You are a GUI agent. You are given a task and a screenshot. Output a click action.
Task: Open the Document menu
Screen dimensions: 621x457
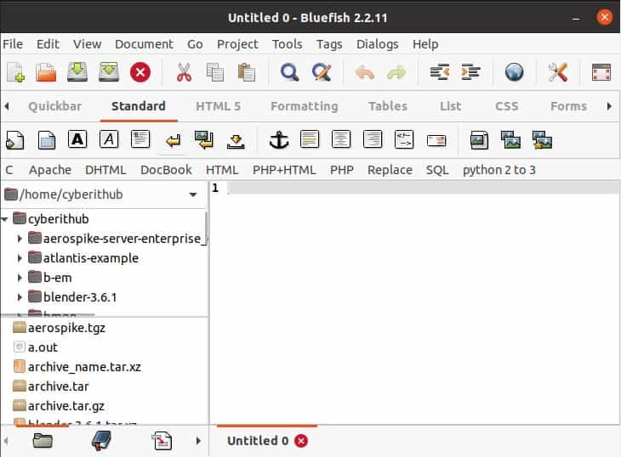pyautogui.click(x=144, y=44)
